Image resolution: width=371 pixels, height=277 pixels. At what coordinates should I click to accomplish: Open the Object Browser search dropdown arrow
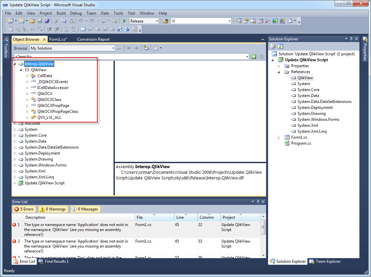coord(247,57)
